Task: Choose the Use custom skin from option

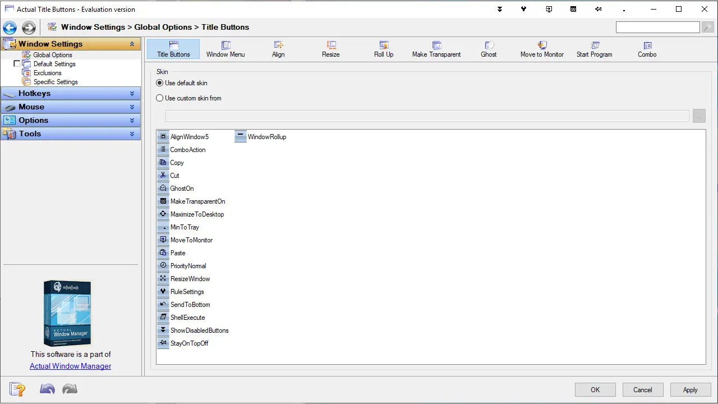Action: [159, 98]
